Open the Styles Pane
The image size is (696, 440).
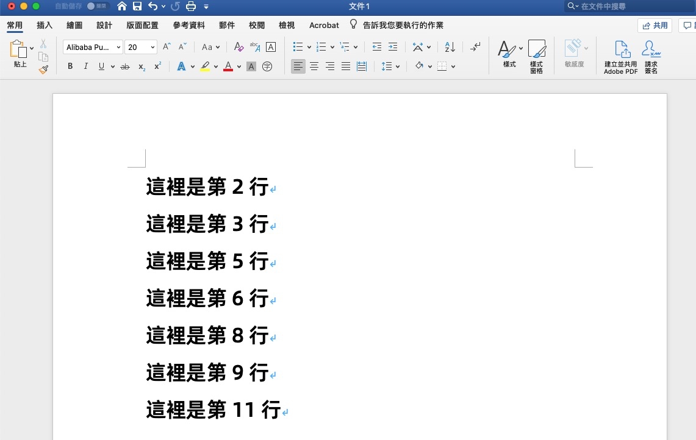pyautogui.click(x=537, y=56)
